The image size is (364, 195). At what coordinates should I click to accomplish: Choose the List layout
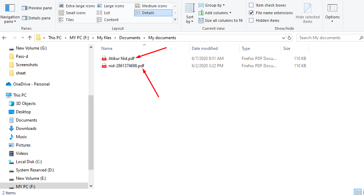coord(103,13)
